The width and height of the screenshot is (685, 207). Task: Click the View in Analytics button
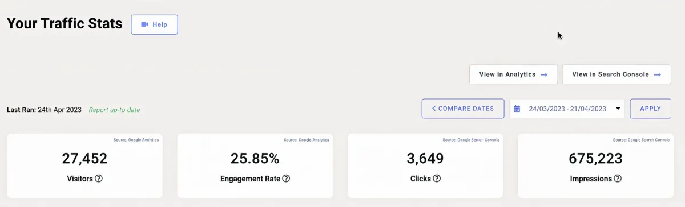point(514,74)
